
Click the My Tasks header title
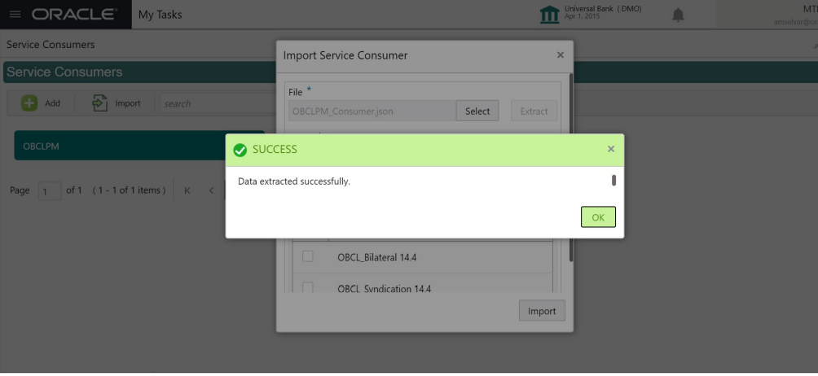click(161, 15)
